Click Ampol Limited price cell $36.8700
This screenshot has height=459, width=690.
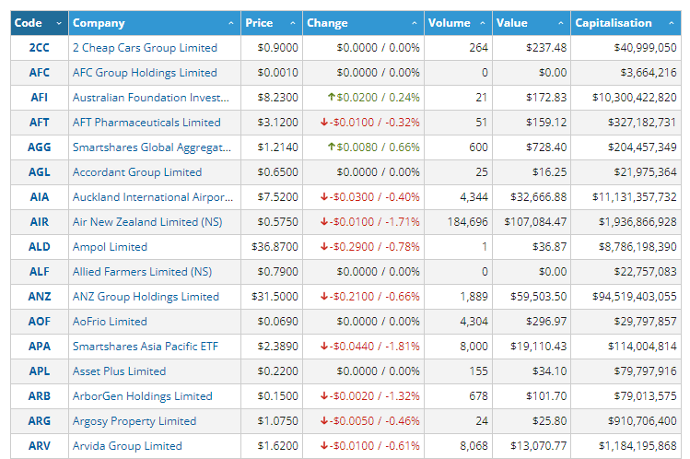coord(275,247)
